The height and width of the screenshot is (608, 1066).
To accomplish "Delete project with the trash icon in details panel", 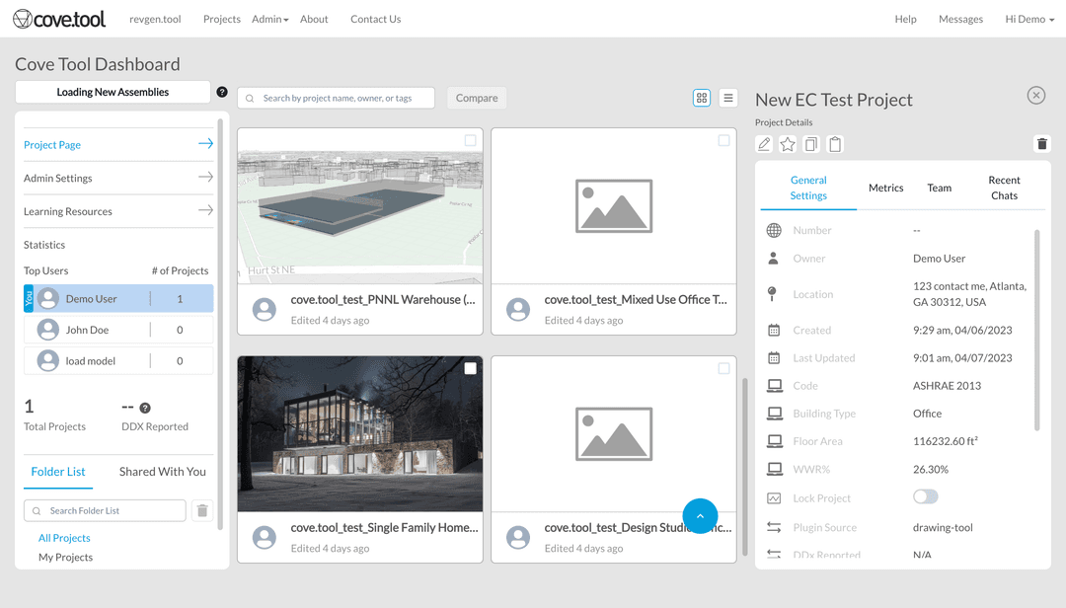I will (1042, 143).
